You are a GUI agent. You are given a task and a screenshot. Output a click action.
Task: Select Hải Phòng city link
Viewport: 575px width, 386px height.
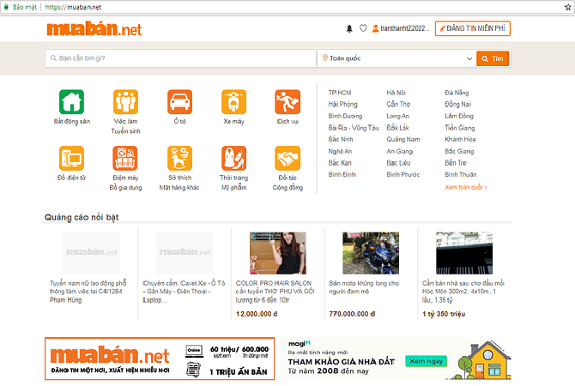coord(343,105)
